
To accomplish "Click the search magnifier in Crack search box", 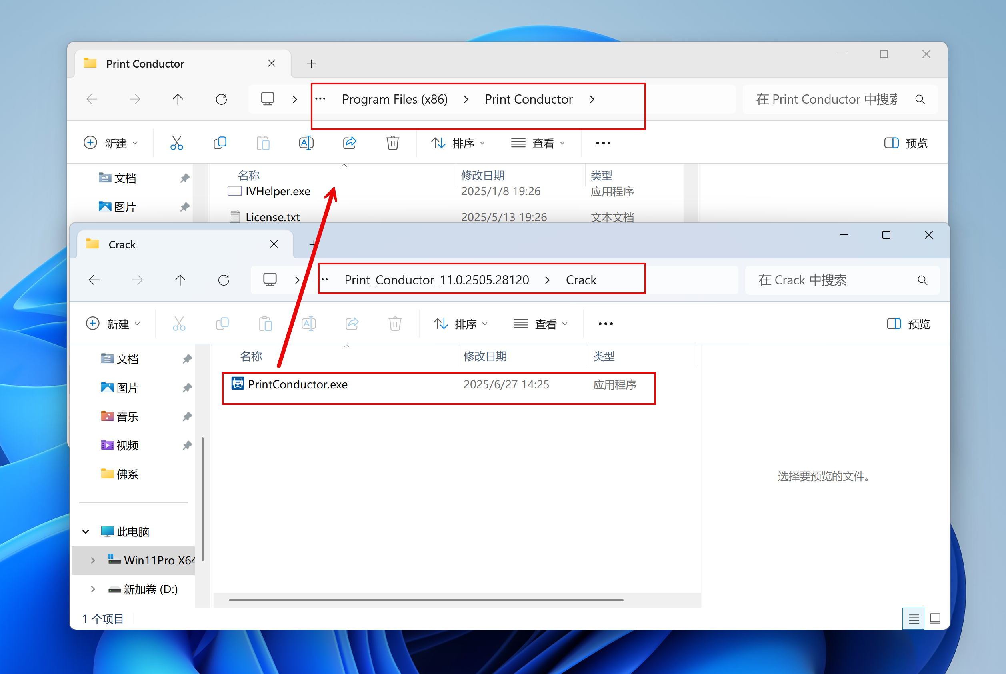I will click(x=922, y=280).
